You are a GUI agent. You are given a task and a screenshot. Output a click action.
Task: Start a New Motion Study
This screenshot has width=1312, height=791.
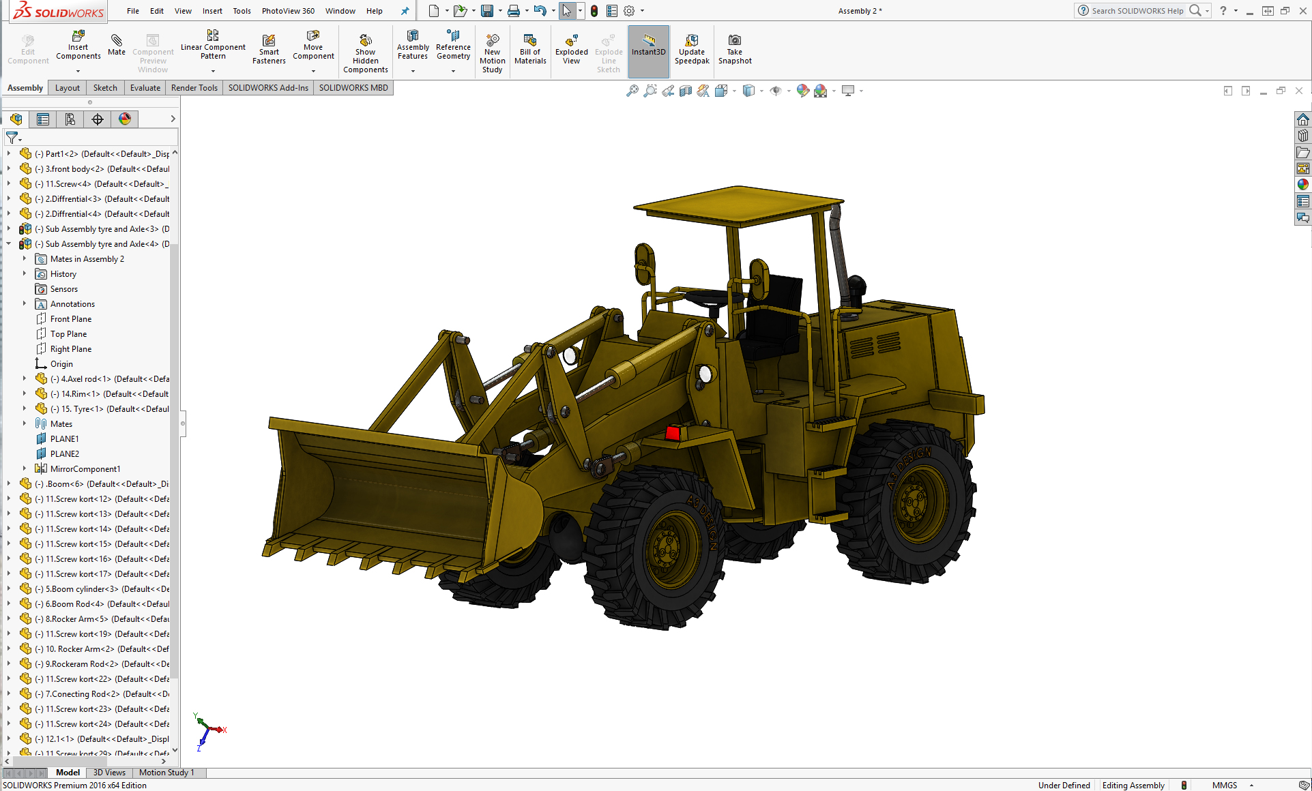(x=492, y=53)
